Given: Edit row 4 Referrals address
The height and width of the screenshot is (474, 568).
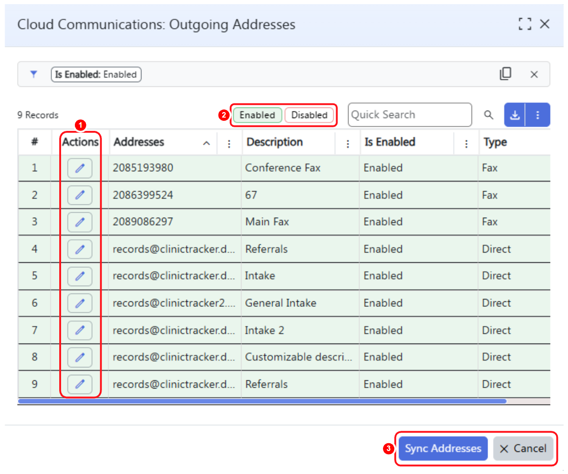Looking at the screenshot, I should pyautogui.click(x=80, y=249).
